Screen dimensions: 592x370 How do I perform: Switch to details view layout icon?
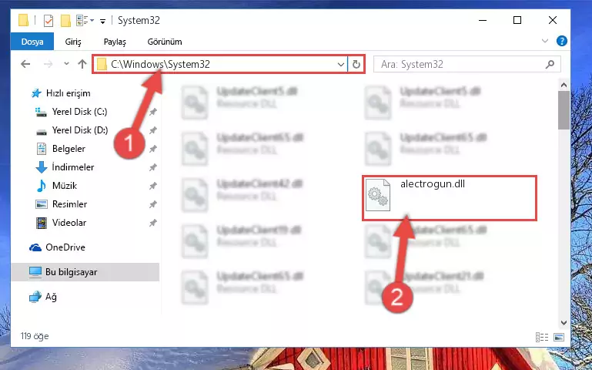[x=542, y=337]
